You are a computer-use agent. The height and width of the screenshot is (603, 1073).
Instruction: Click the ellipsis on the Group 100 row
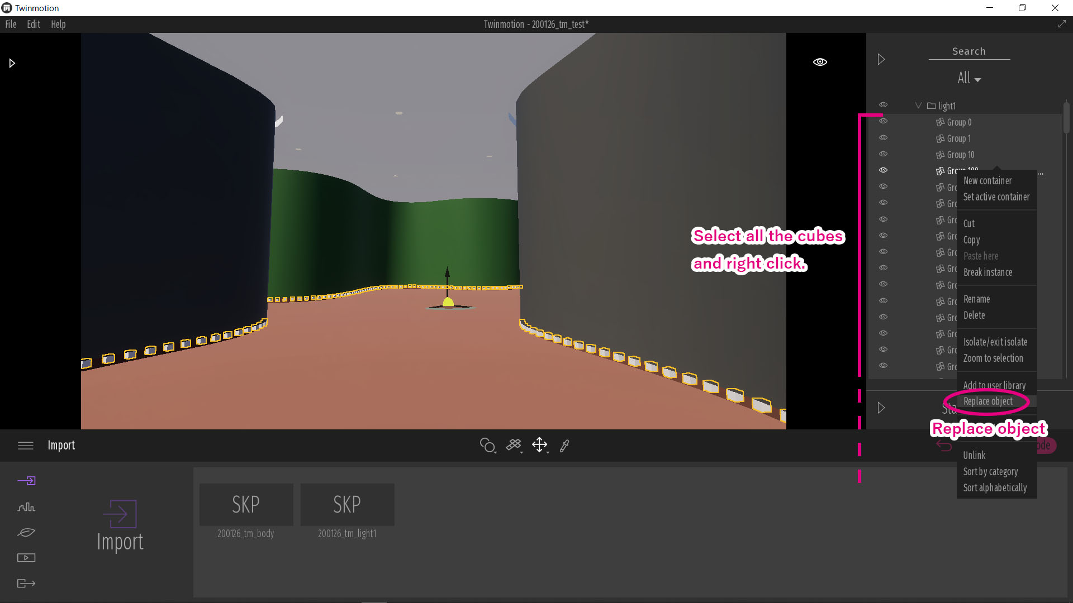1041,173
